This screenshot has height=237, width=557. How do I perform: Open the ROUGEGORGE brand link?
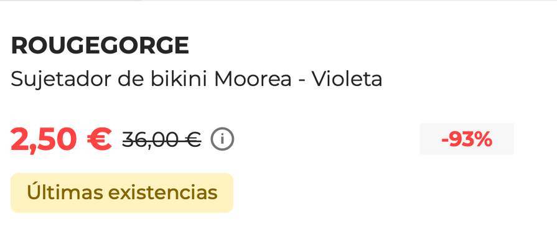pyautogui.click(x=100, y=45)
